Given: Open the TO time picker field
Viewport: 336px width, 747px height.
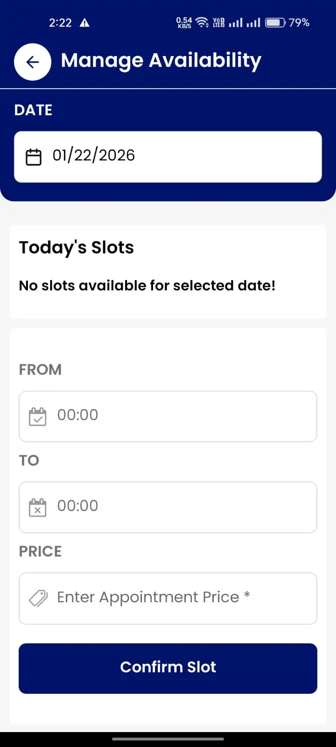Looking at the screenshot, I should pyautogui.click(x=168, y=507).
